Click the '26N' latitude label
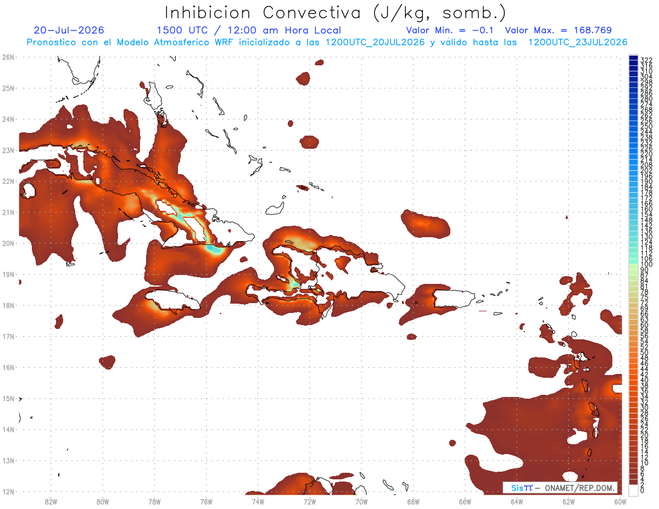Screen dimensions: 659x509 [8, 57]
